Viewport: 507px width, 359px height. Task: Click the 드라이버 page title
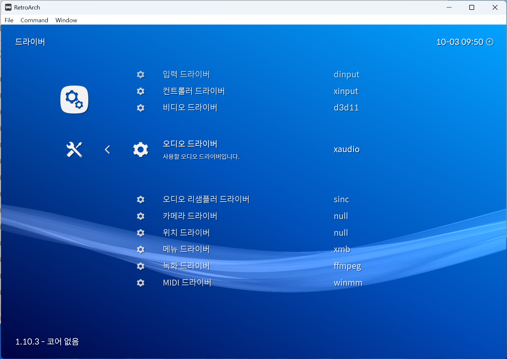[x=30, y=42]
